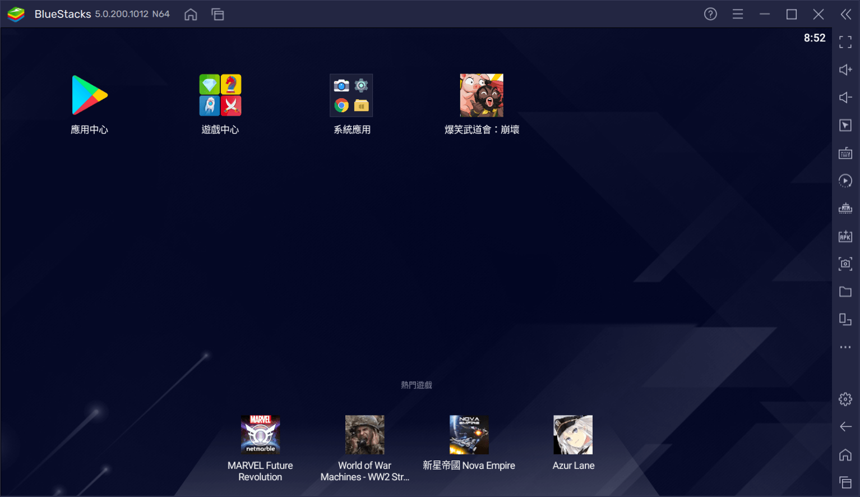Open 新星帝國 Nova Empire game
The height and width of the screenshot is (497, 860).
[469, 435]
